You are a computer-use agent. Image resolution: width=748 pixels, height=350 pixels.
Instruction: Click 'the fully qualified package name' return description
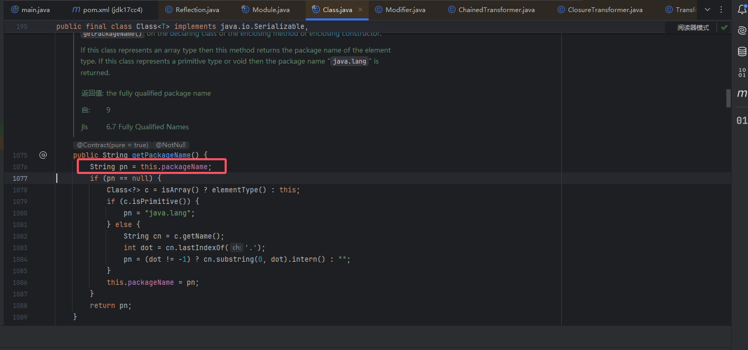(158, 93)
